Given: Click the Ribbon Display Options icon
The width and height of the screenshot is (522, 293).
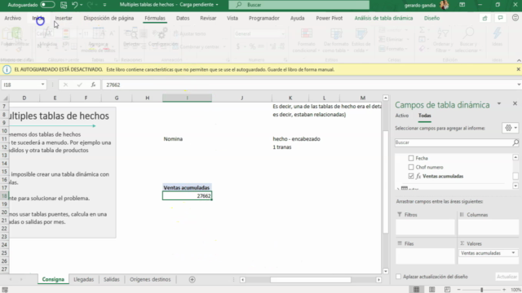Looking at the screenshot, I should (462, 5).
